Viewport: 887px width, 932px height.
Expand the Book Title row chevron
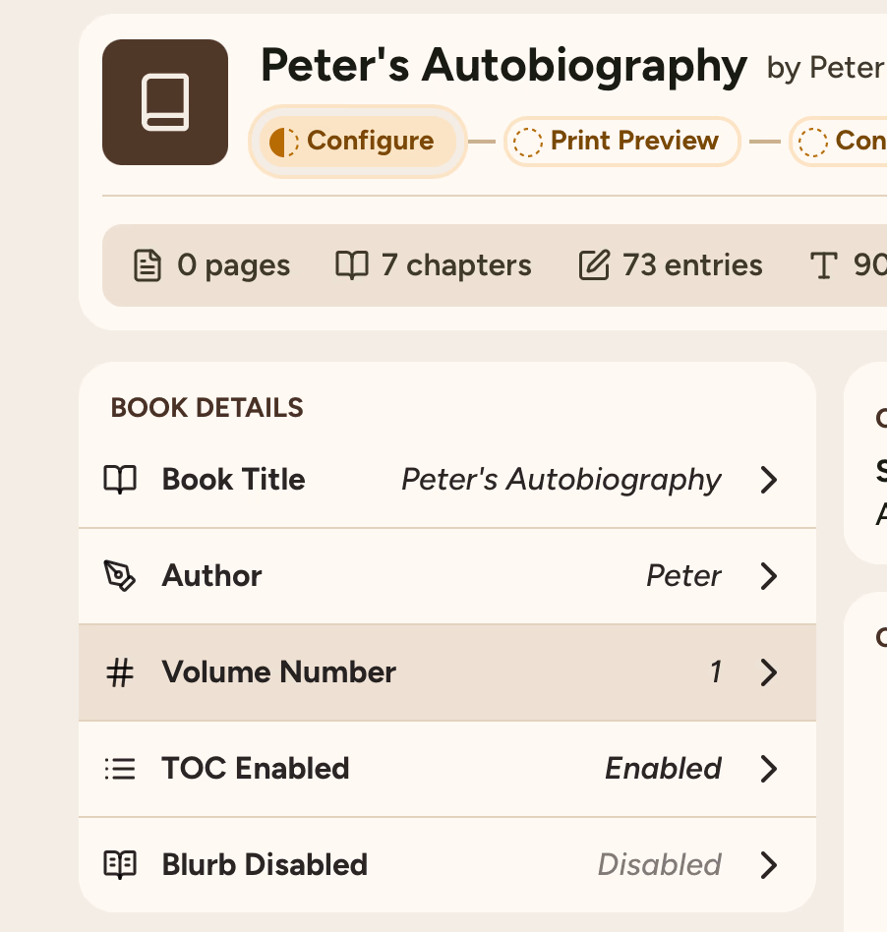769,480
